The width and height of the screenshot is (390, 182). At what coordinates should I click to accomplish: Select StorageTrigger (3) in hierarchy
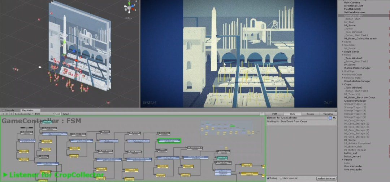[355, 111]
